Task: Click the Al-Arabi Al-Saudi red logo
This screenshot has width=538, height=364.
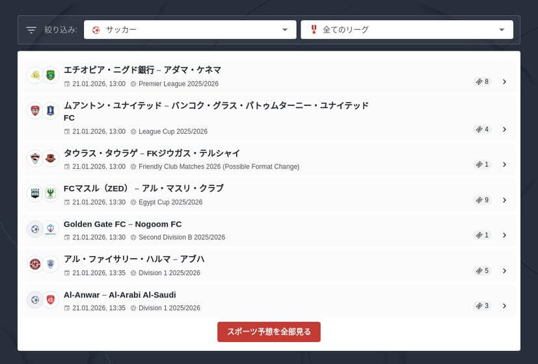Action: (51, 300)
